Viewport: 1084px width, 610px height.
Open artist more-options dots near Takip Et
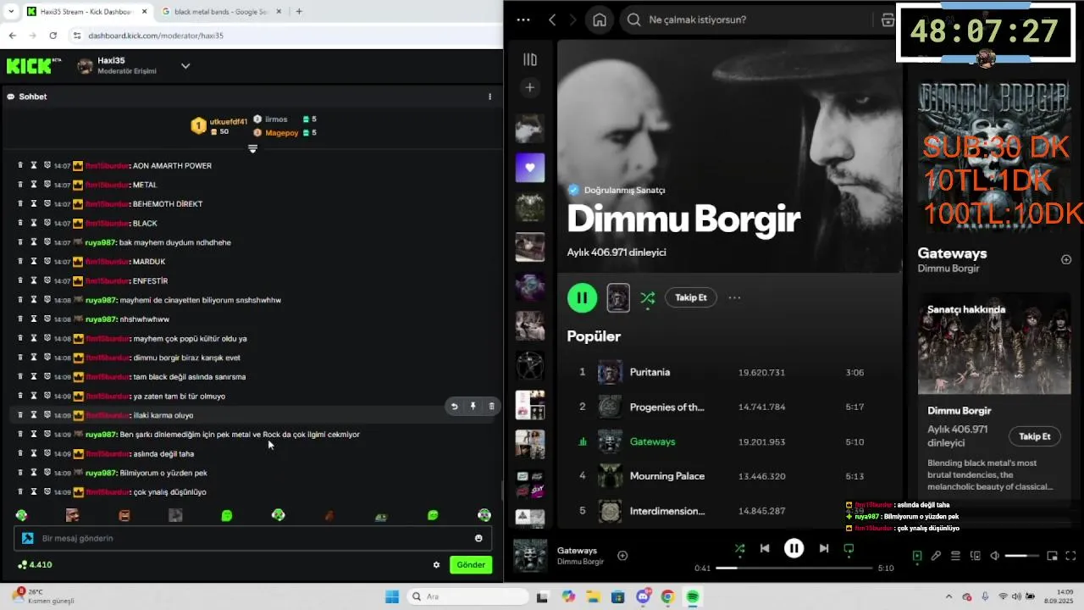point(734,297)
